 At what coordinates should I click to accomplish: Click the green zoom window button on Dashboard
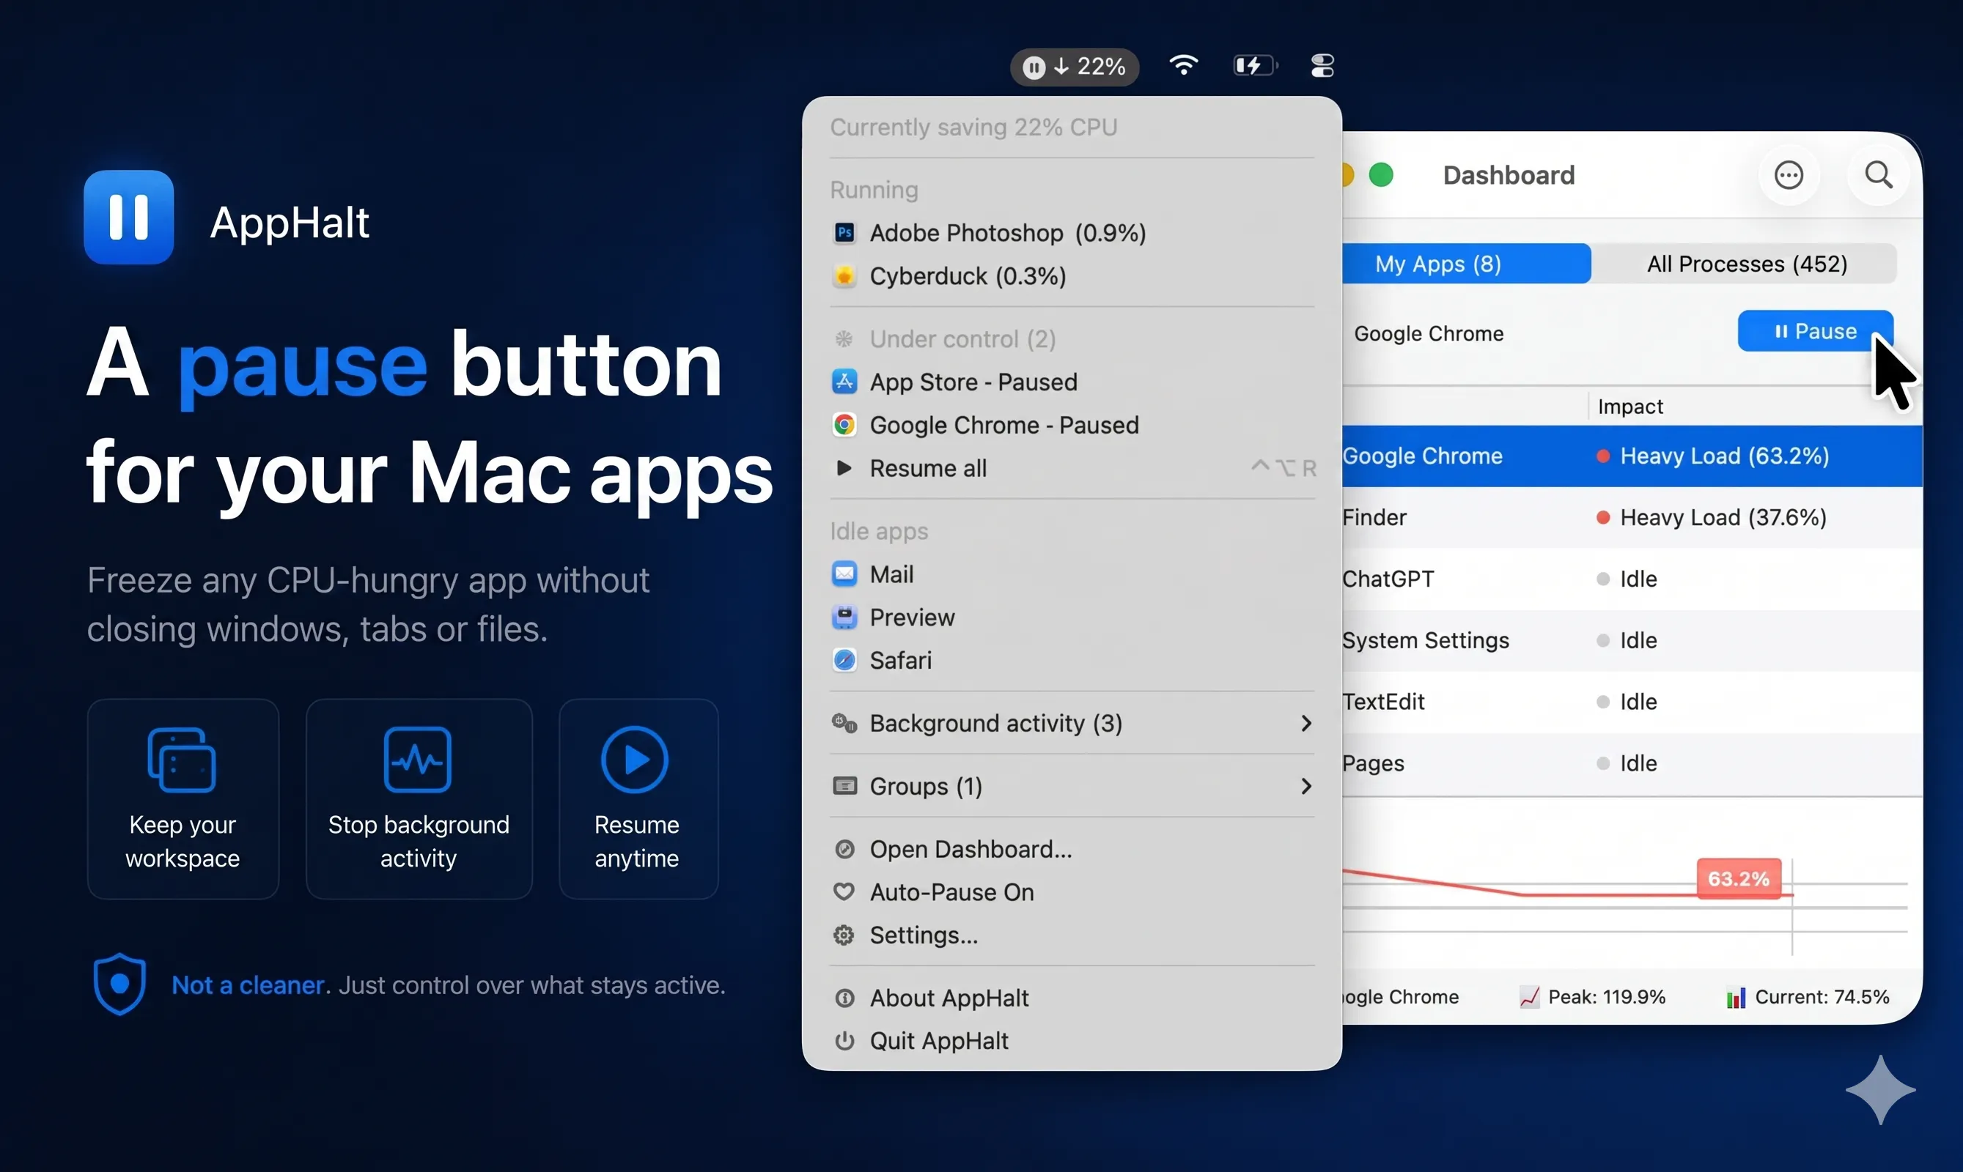[1380, 174]
